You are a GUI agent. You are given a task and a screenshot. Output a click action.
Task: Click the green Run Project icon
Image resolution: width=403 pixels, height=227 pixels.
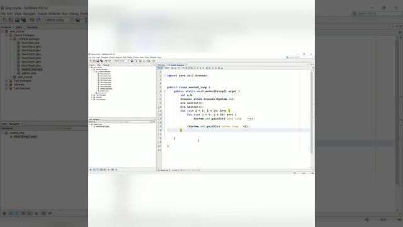pos(144,61)
